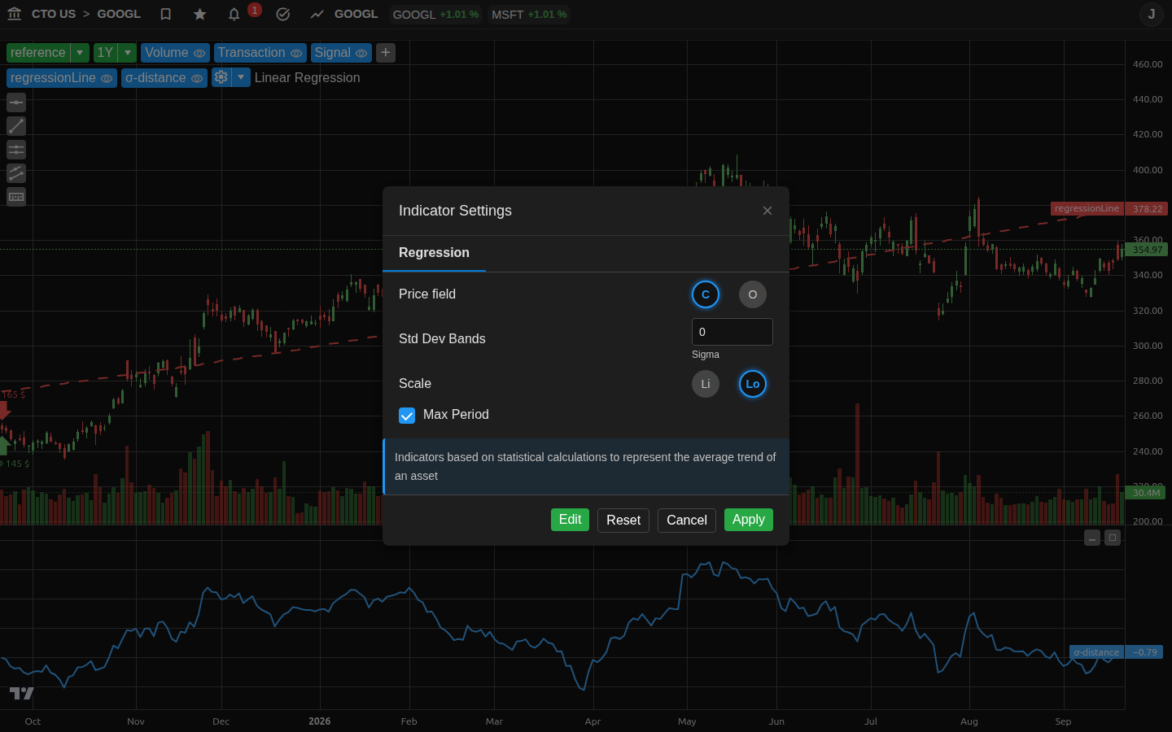Select the horizontal line drawing tool
Image resolution: width=1172 pixels, height=732 pixels.
tap(16, 102)
